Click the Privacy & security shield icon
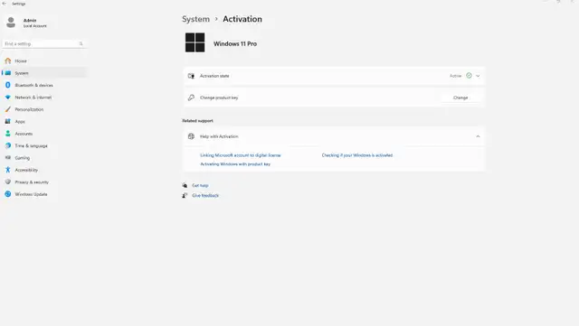The height and width of the screenshot is (326, 579). (8, 182)
